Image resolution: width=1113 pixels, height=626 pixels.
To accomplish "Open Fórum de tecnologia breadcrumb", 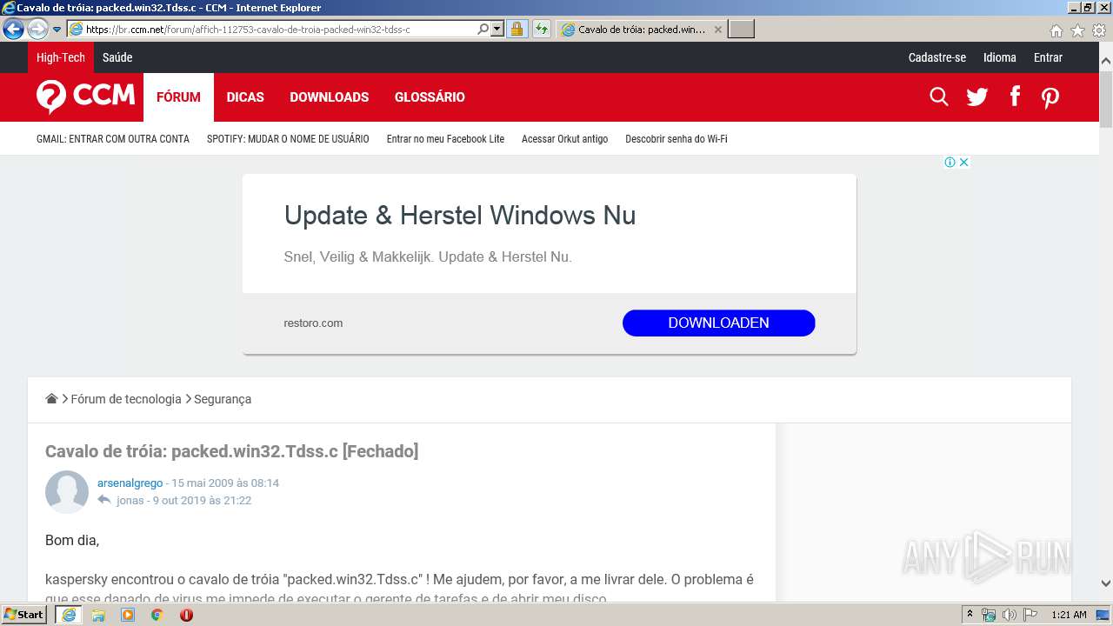I will pyautogui.click(x=126, y=399).
